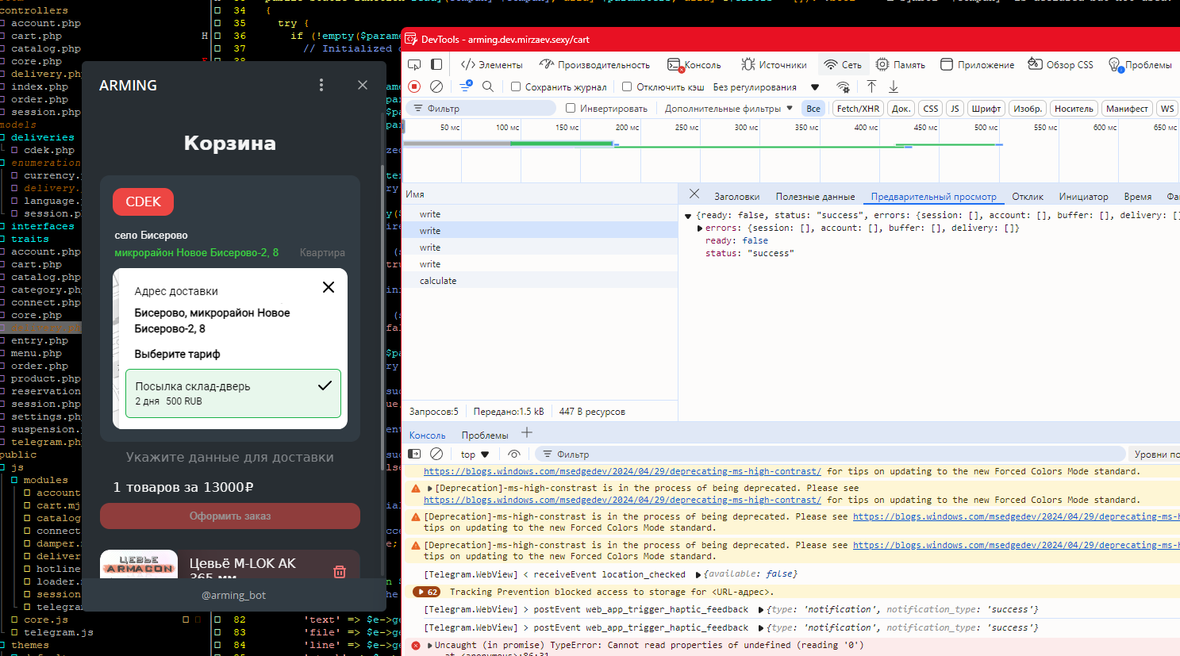Click the console live expression eye icon
Viewport: 1180px width, 656px height.
514,454
